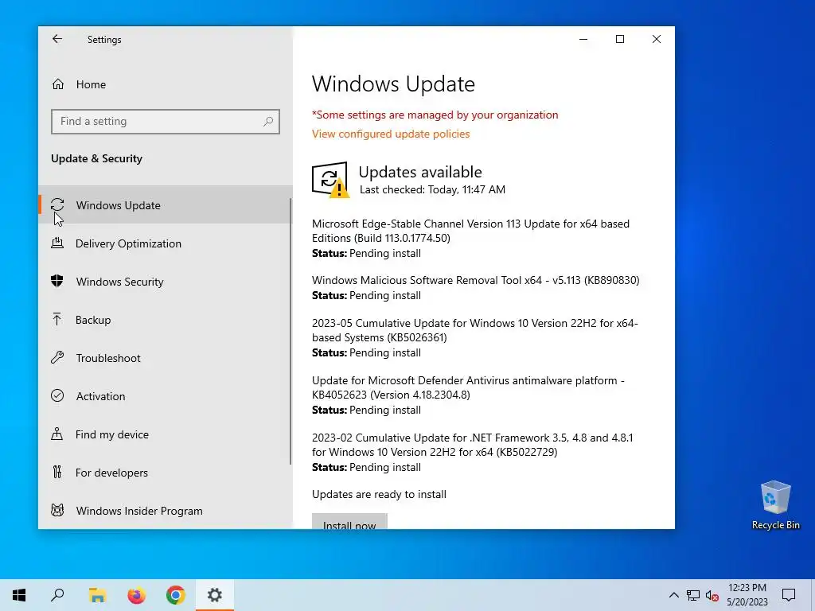Click the Microsoft Edge-Stable Channel update text
The width and height of the screenshot is (815, 611).
[470, 231]
